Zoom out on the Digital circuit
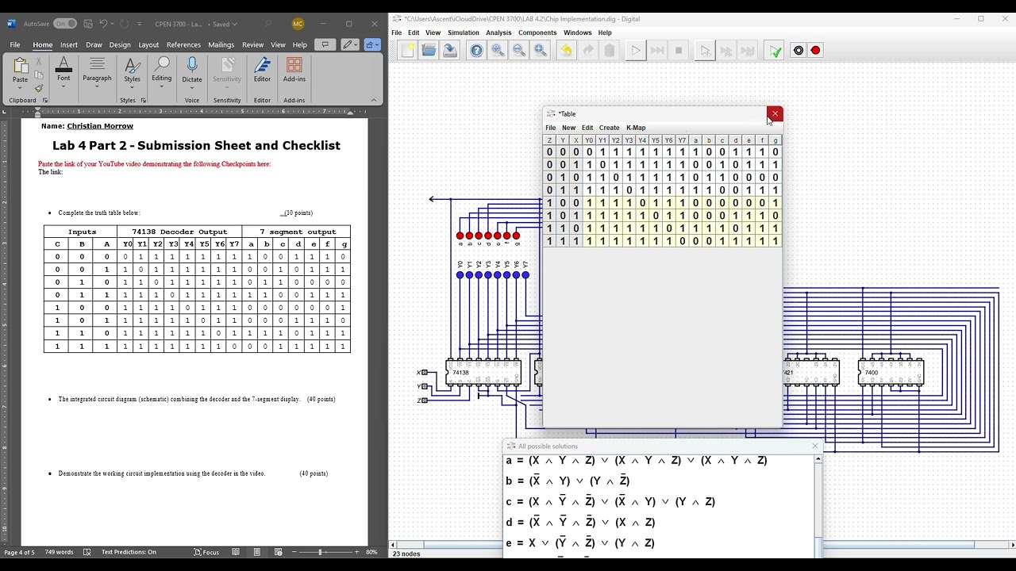 [519, 51]
